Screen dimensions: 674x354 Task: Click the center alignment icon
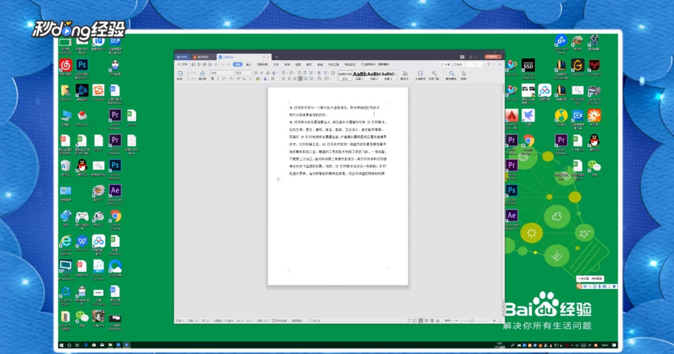coord(289,79)
